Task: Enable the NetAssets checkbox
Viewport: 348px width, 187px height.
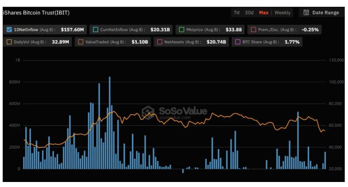Action: [x=160, y=42]
